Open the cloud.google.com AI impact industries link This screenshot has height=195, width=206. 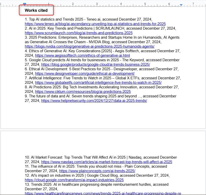74,180
